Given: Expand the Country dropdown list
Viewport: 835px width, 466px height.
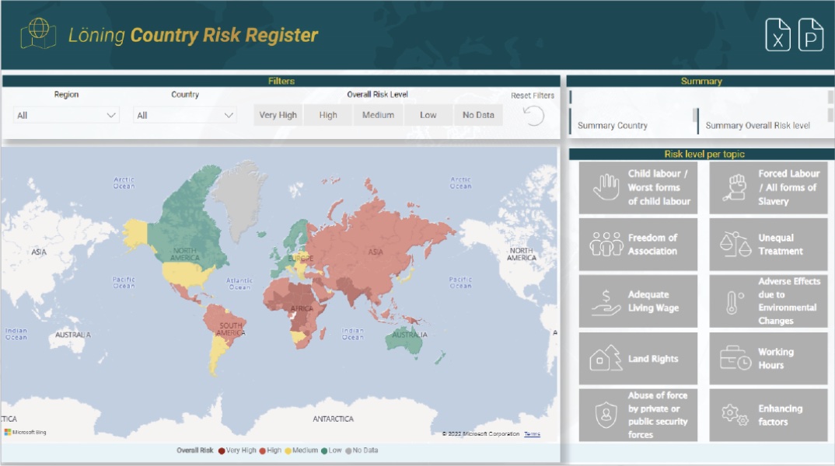Looking at the screenshot, I should tap(185, 115).
